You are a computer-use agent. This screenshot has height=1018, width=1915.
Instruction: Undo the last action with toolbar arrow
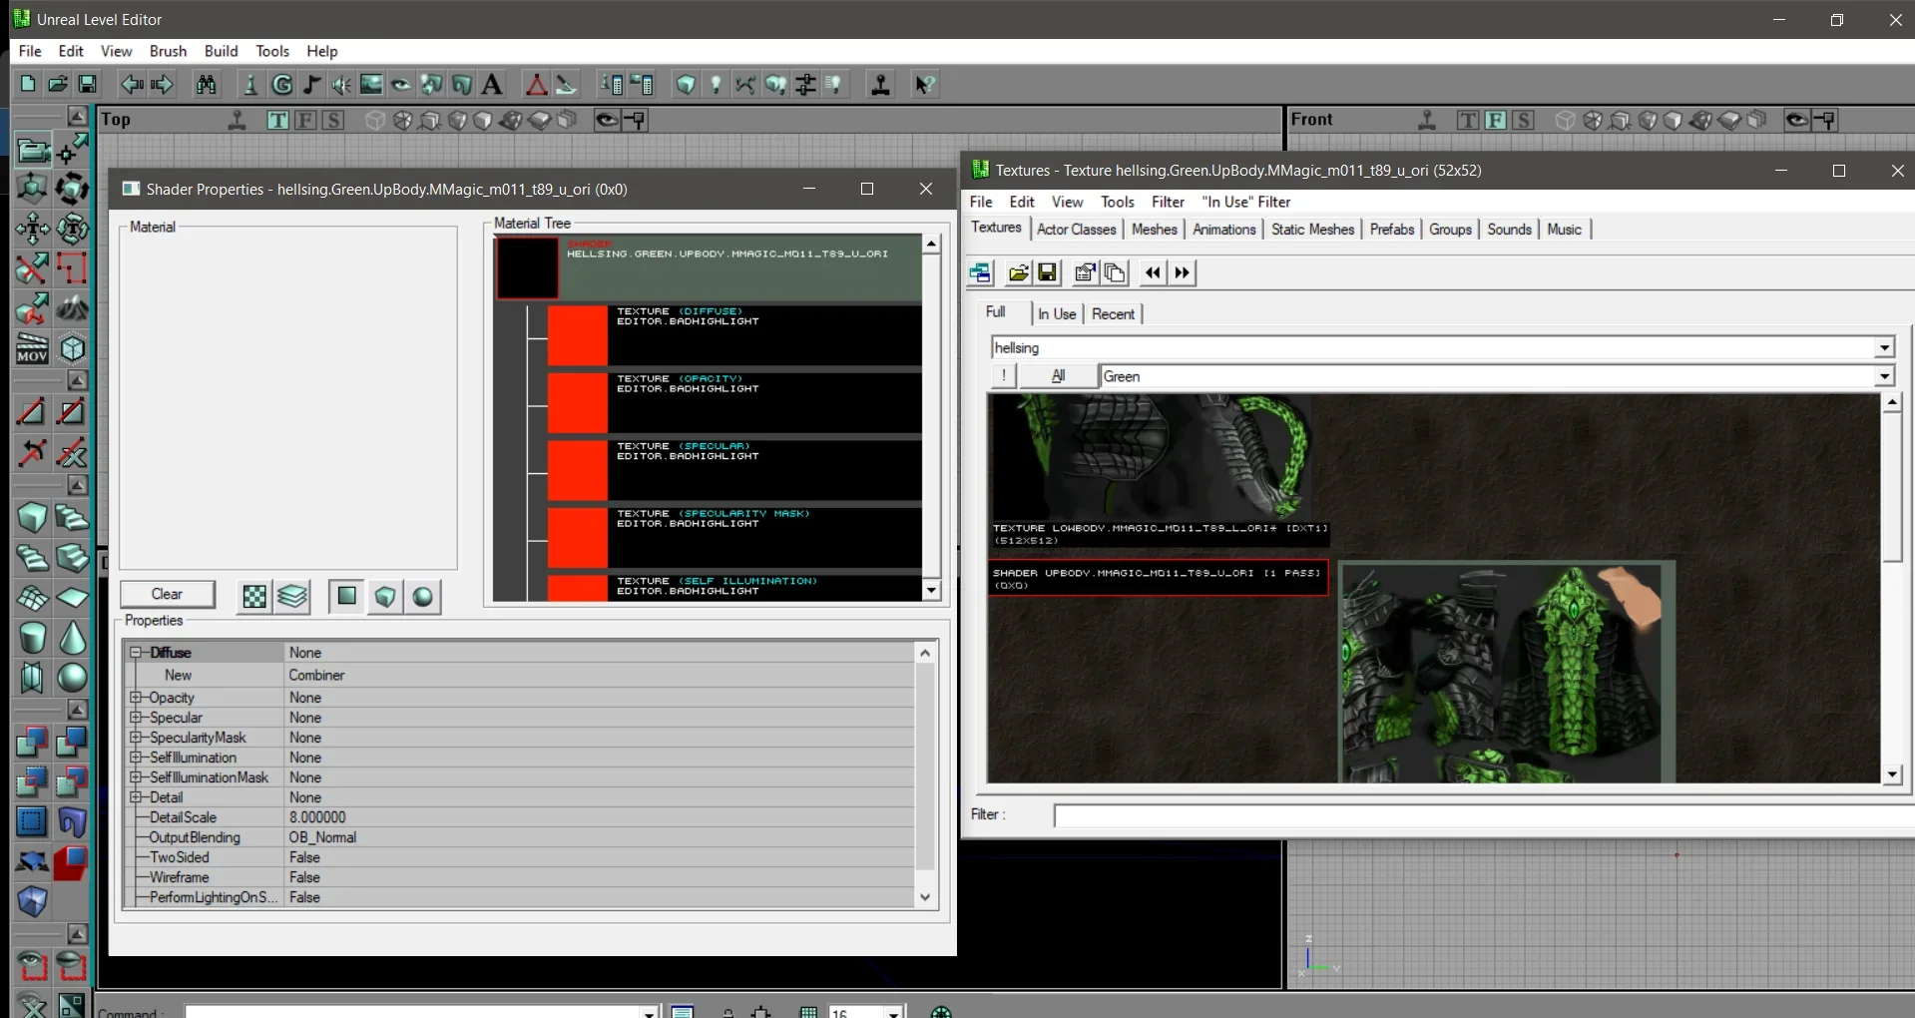[132, 85]
